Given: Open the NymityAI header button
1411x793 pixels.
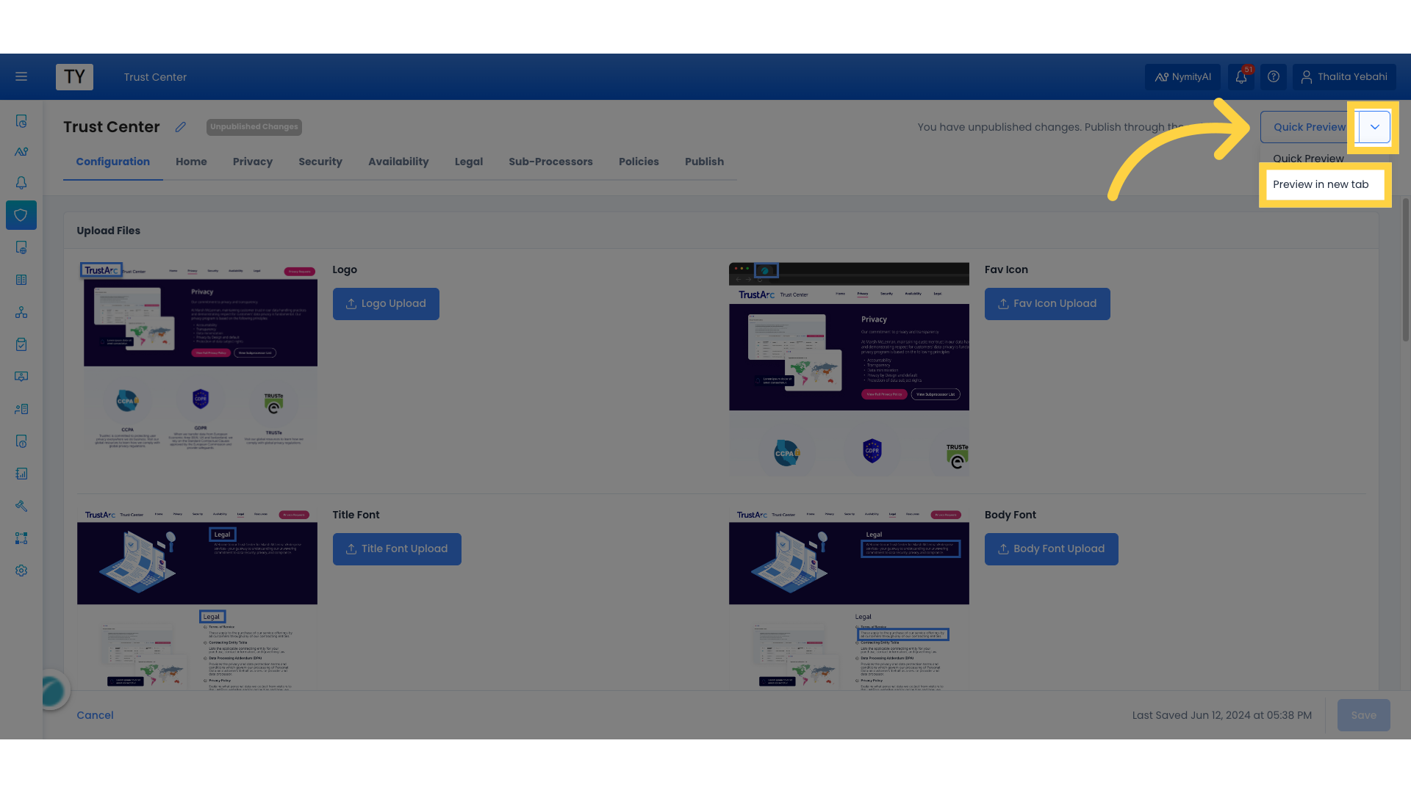Looking at the screenshot, I should tap(1182, 76).
